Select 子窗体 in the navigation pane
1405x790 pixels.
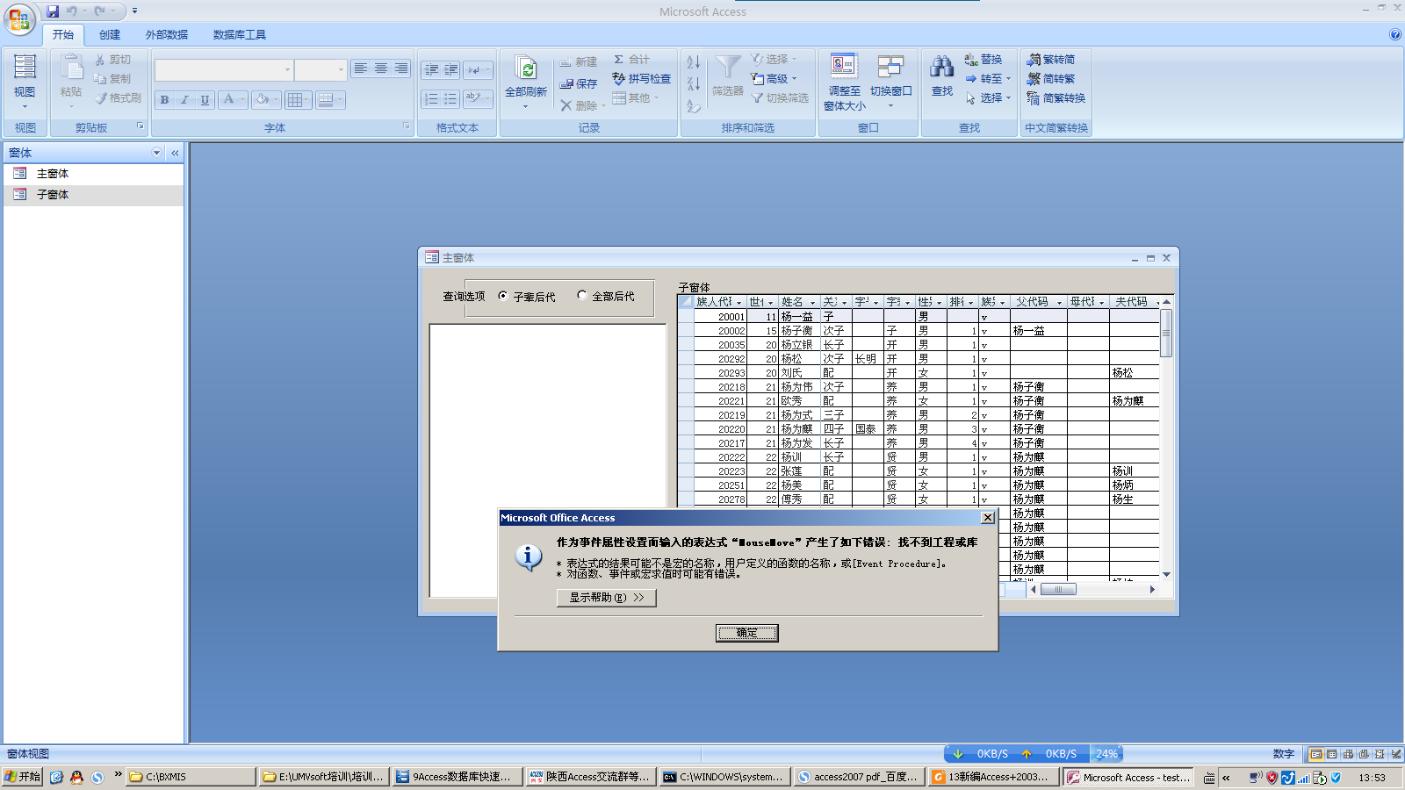click(93, 195)
